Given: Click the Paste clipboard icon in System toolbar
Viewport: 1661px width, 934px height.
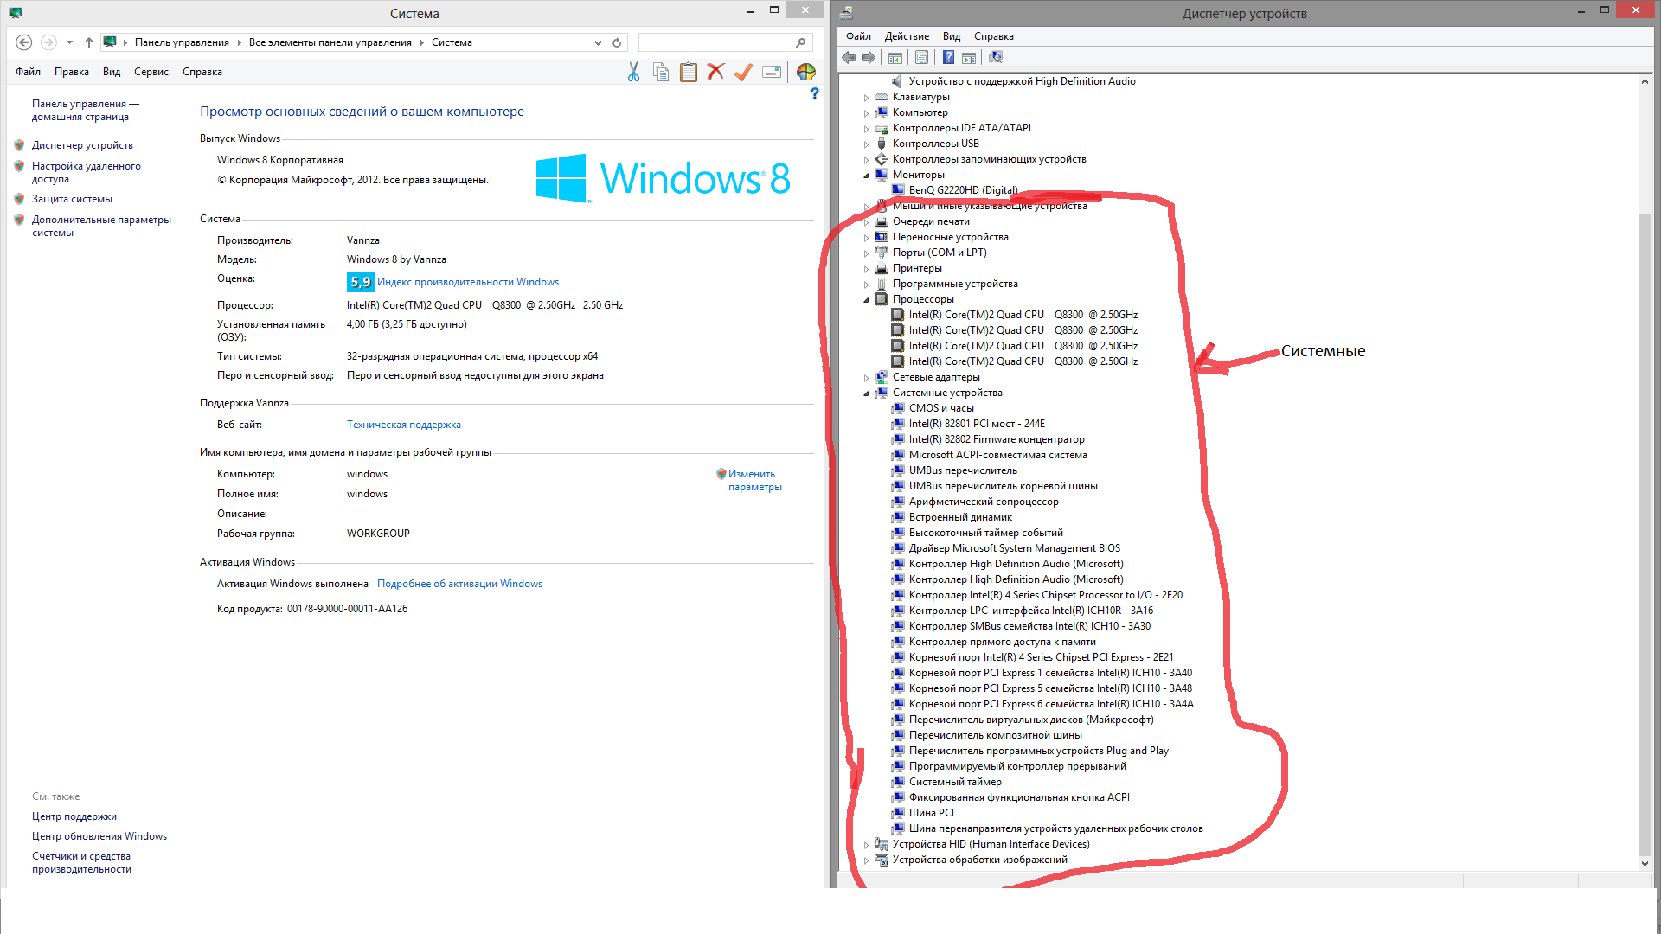Looking at the screenshot, I should point(689,73).
